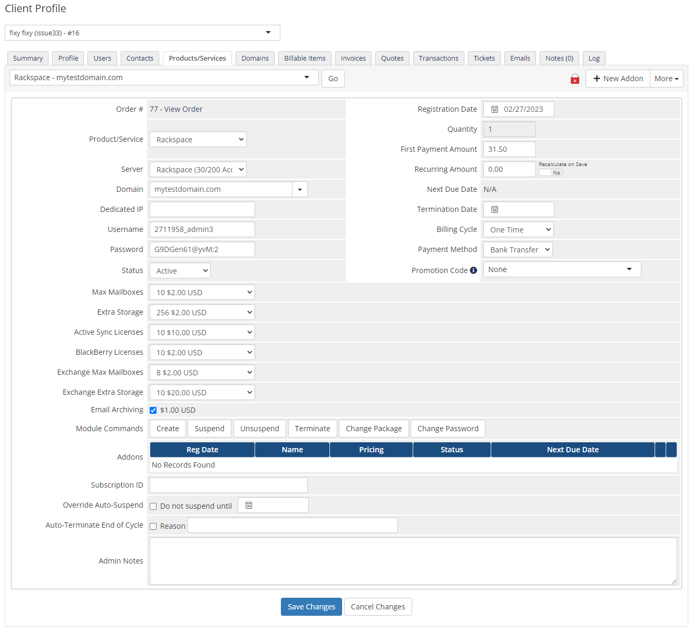Go to the Billable Items tab
Screen dimensions: 692x631
pos(305,58)
